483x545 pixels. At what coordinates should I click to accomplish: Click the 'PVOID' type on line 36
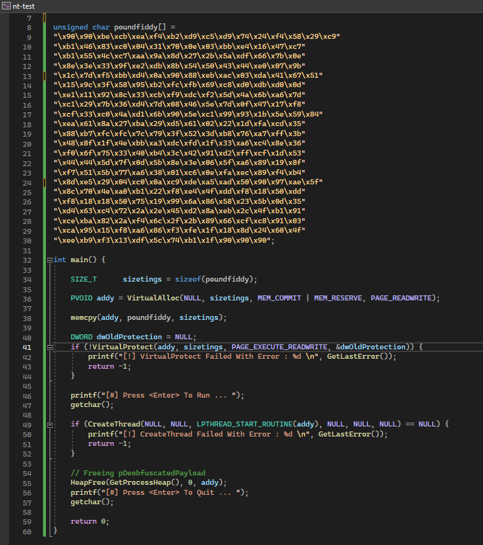click(x=82, y=298)
